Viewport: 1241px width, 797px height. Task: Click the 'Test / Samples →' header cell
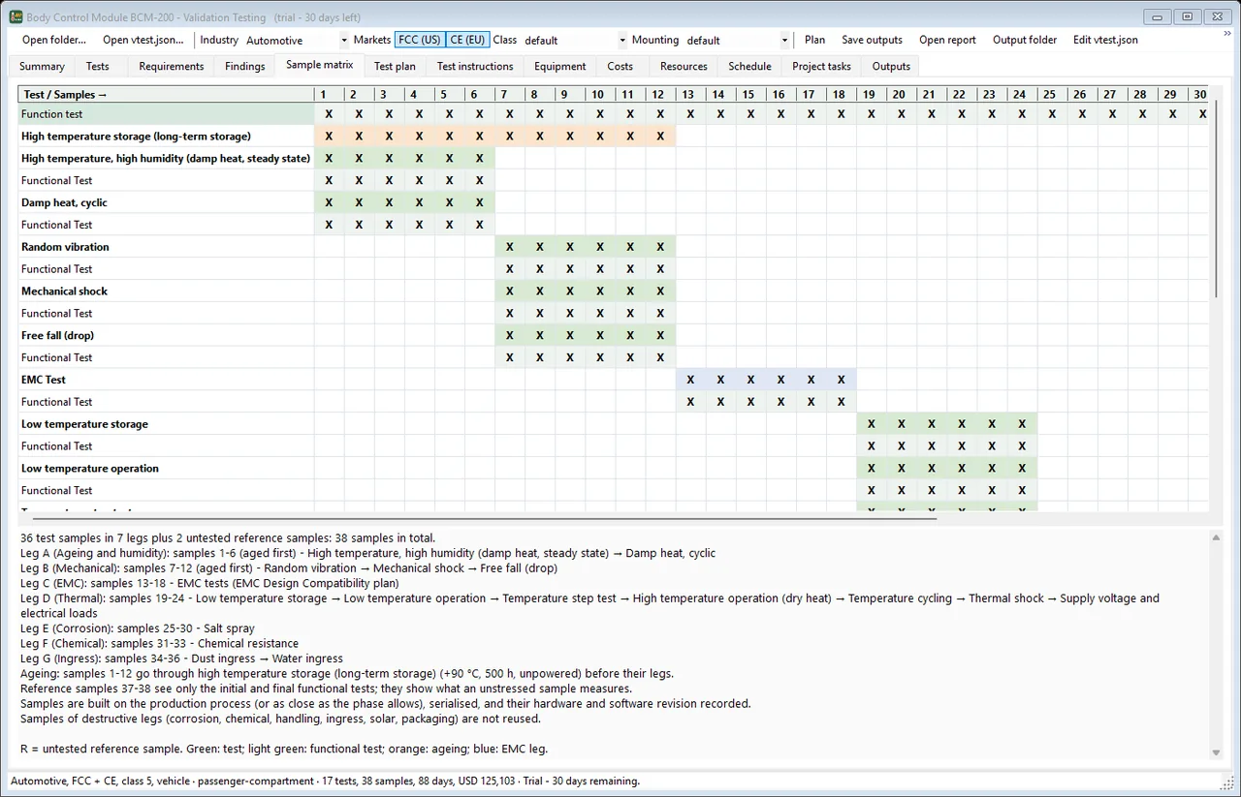pos(166,95)
